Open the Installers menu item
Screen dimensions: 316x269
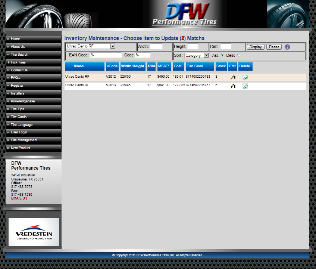[34, 93]
